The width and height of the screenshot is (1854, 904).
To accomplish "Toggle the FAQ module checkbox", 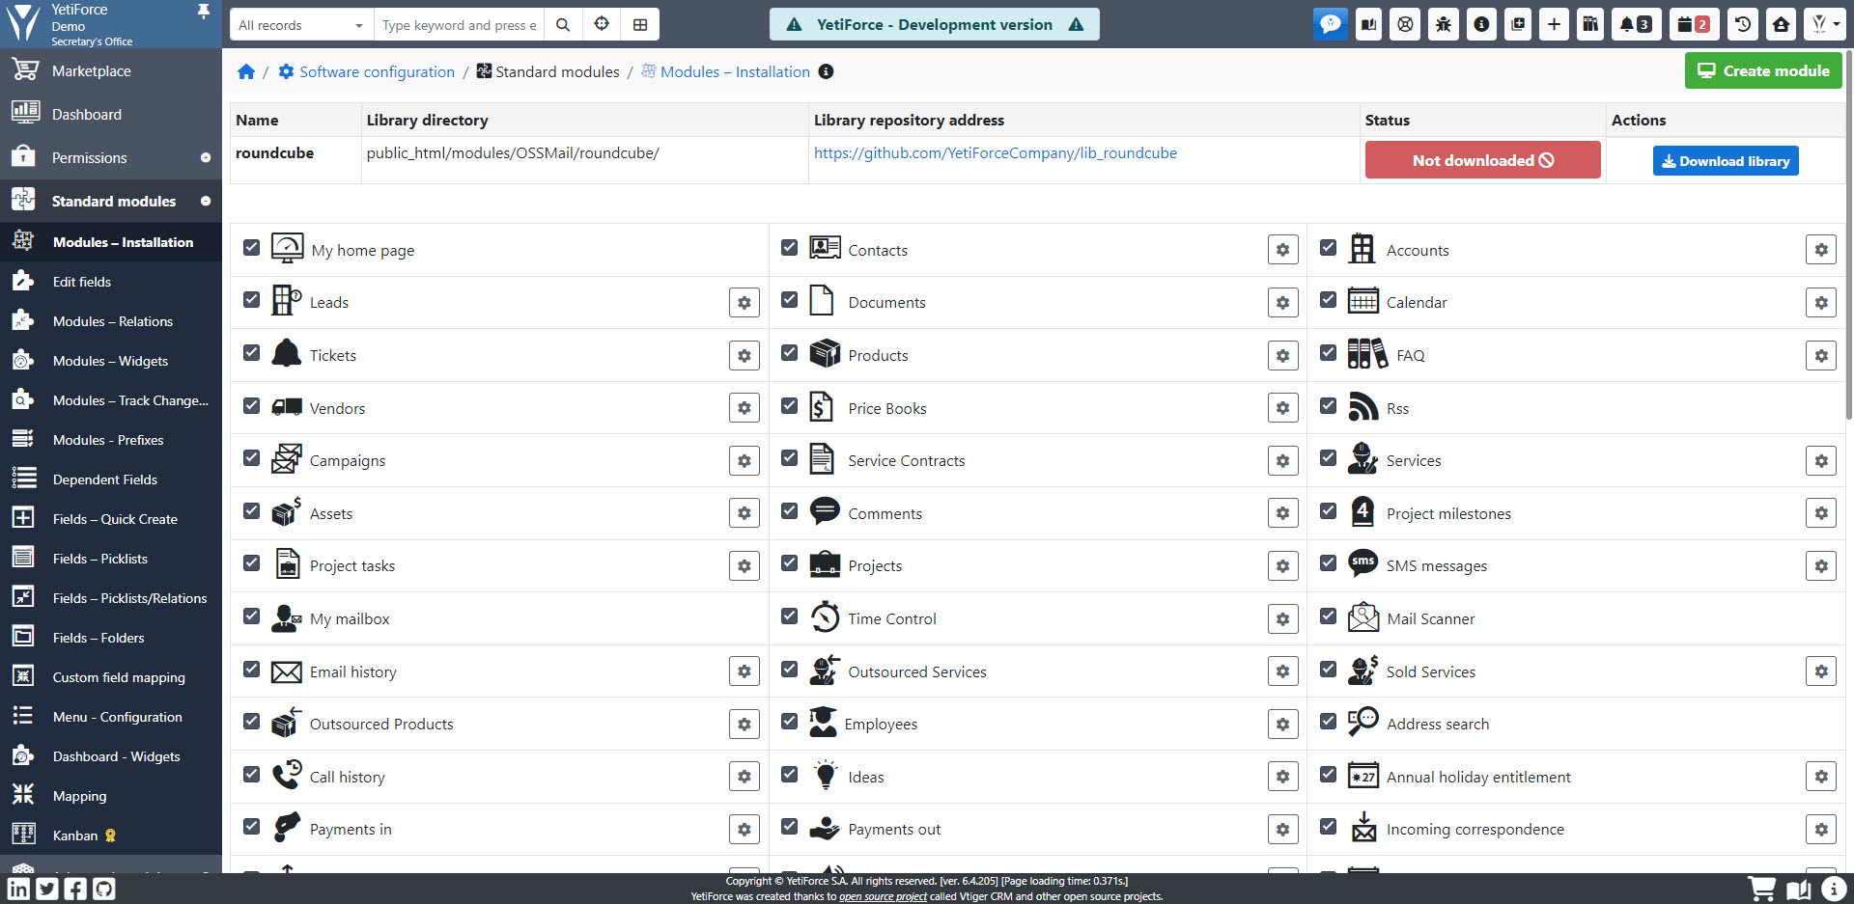I will click(1329, 352).
